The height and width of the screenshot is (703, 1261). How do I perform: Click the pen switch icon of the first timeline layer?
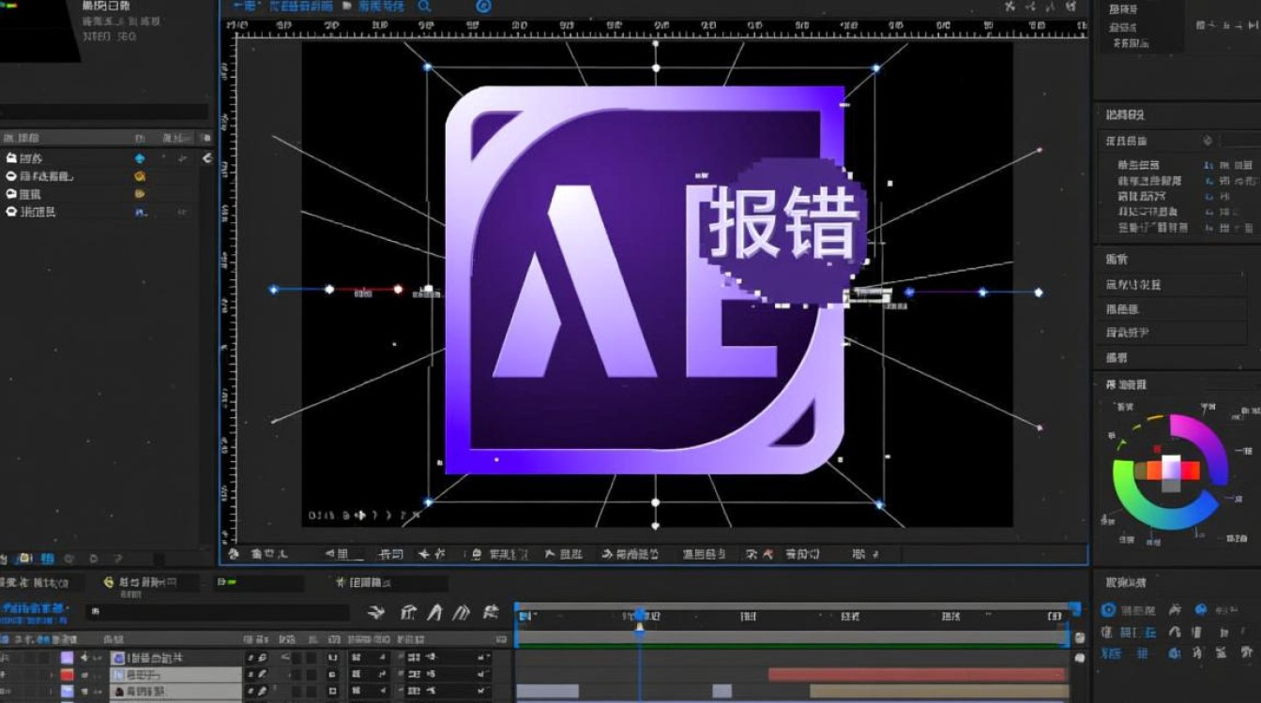point(263,658)
